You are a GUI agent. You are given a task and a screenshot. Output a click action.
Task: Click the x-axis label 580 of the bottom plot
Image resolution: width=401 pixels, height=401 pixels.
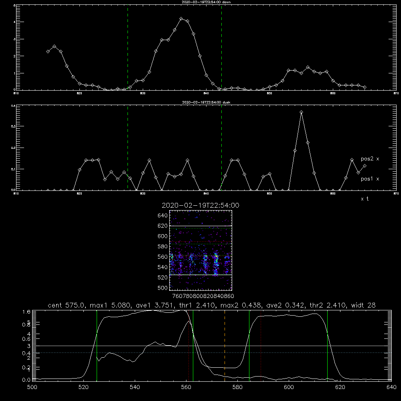[237, 387]
